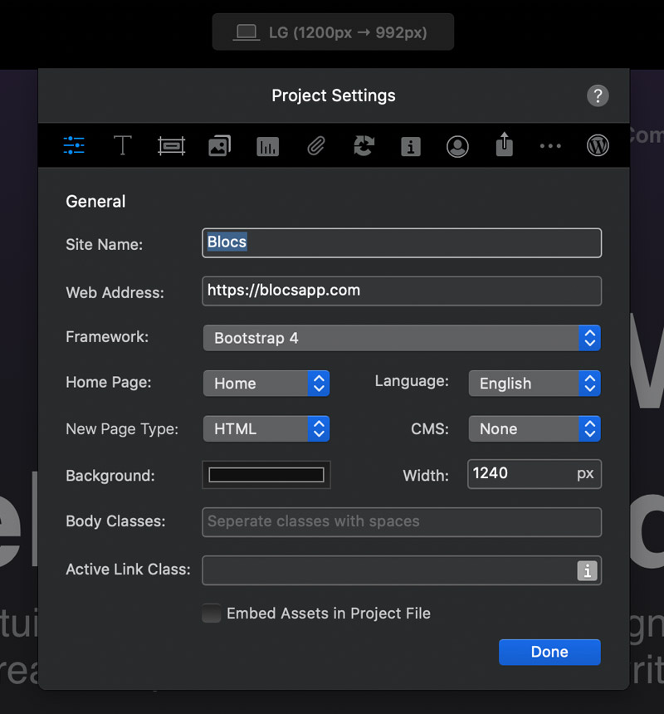Click the Body Classes label

(116, 521)
